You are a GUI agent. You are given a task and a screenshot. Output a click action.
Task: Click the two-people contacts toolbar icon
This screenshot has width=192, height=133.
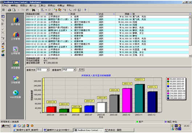60,10
